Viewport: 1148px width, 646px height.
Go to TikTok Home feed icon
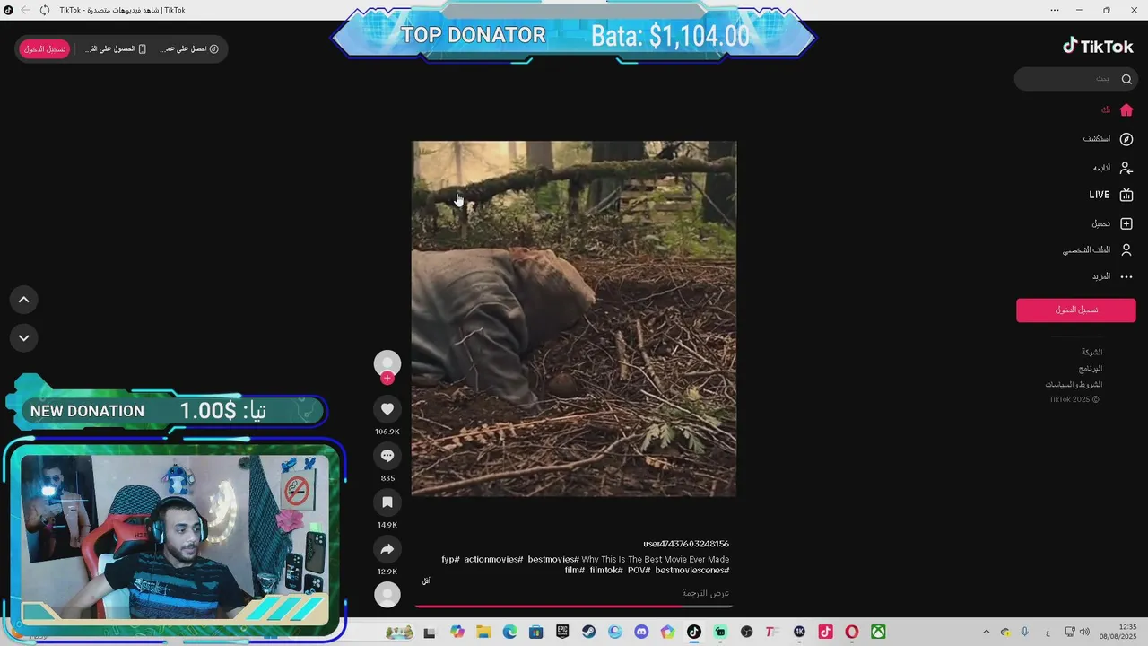tap(1126, 110)
